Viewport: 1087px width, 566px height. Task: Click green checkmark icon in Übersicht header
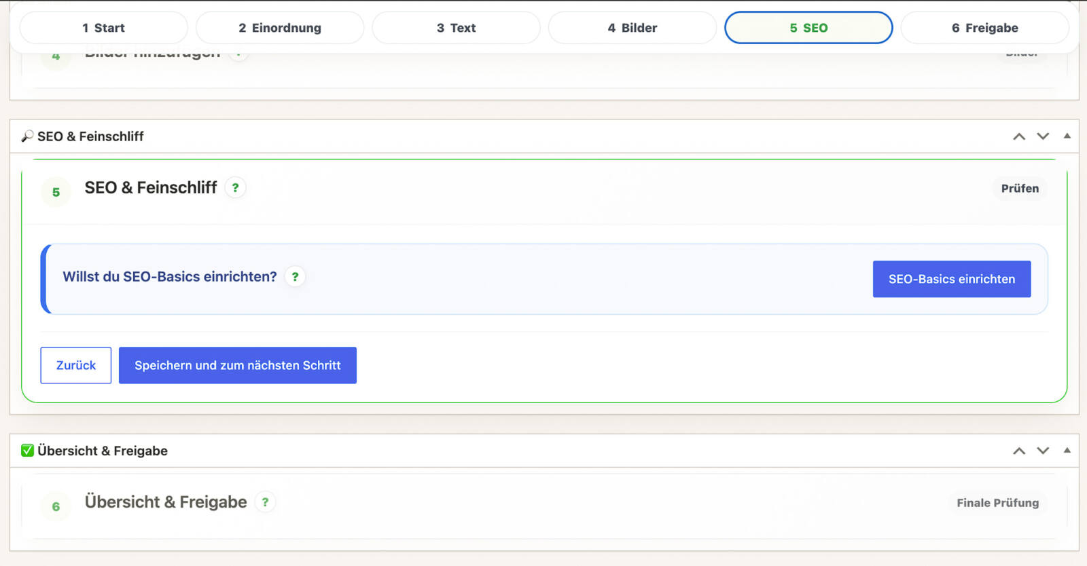point(27,451)
